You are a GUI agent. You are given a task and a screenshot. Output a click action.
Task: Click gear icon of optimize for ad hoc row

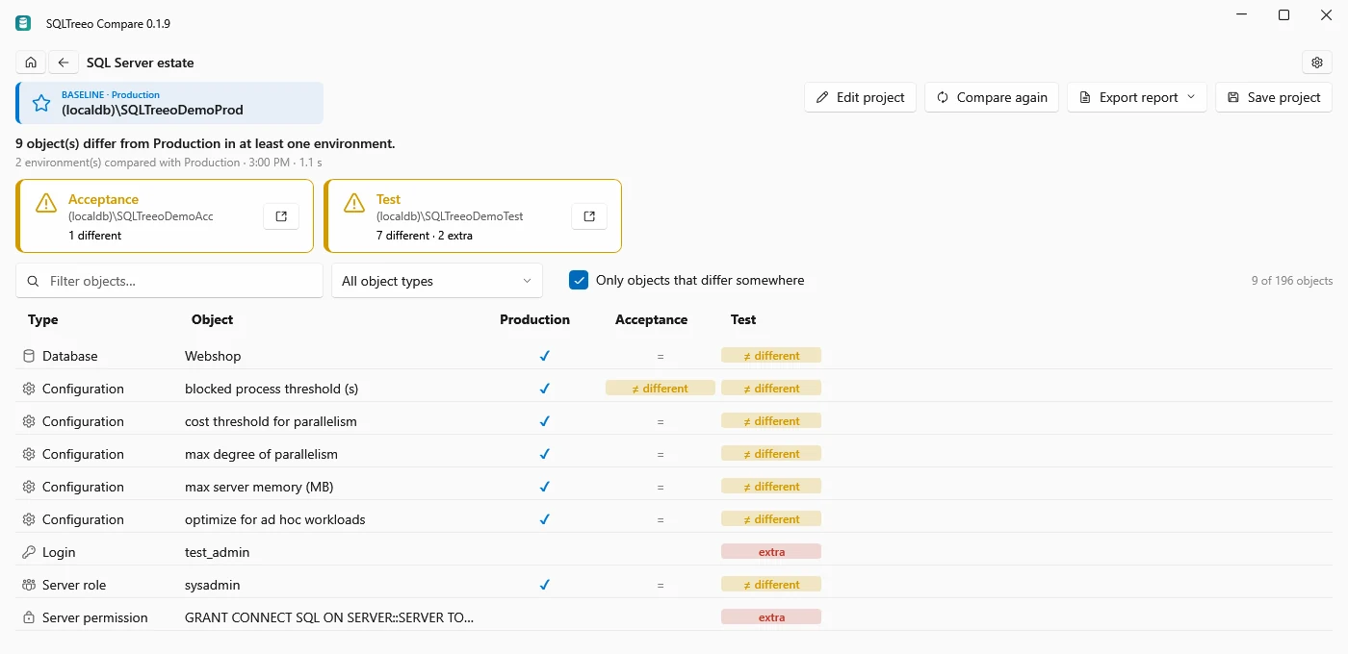coord(29,519)
